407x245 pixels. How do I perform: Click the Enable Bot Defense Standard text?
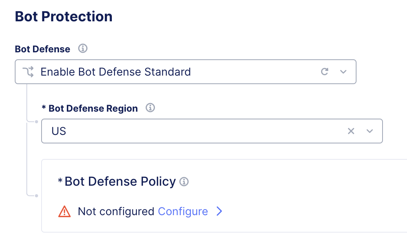click(x=115, y=72)
